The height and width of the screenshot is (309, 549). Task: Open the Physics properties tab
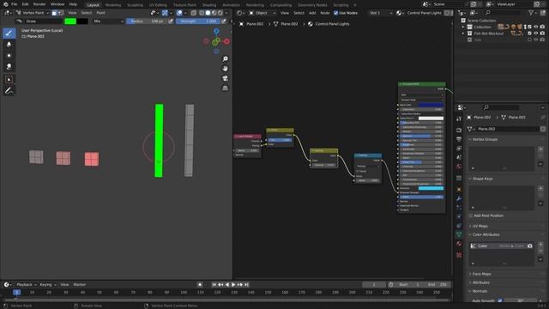pyautogui.click(x=459, y=216)
